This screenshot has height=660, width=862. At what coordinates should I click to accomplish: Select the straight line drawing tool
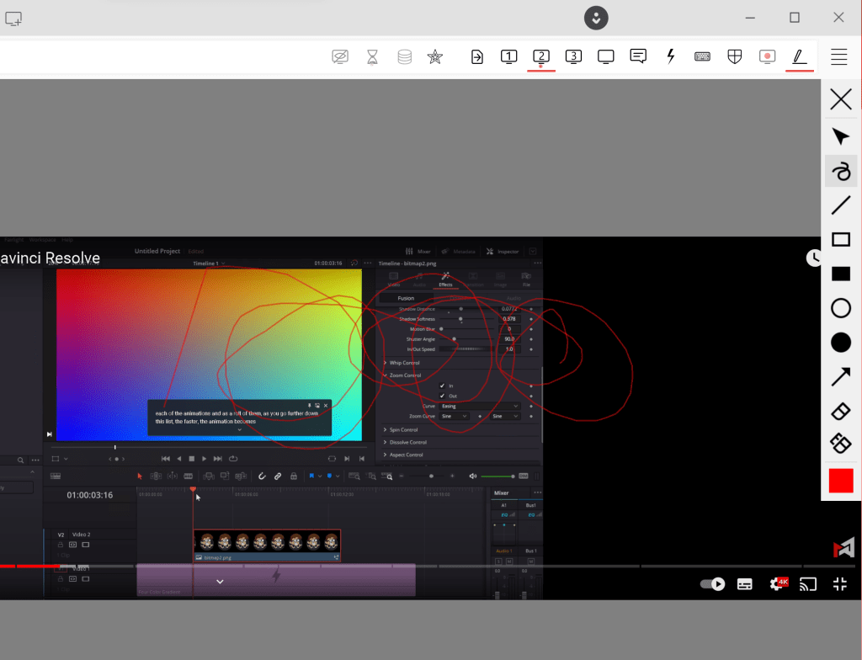tap(841, 205)
